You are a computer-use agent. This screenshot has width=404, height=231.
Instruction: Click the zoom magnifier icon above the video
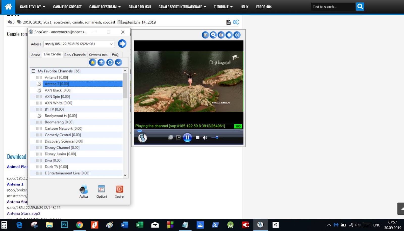coord(213,35)
